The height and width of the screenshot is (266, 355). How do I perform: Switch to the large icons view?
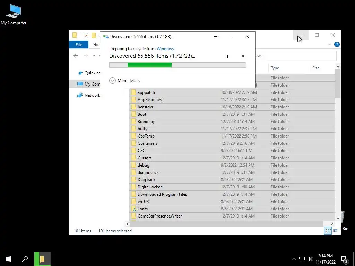[336, 231]
